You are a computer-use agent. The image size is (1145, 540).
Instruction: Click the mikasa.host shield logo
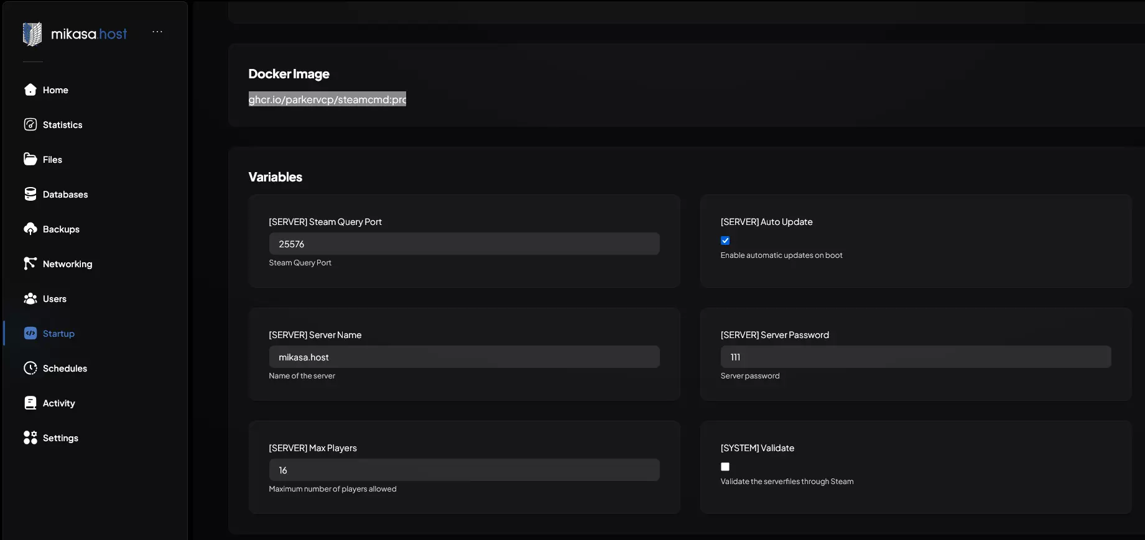click(x=32, y=34)
